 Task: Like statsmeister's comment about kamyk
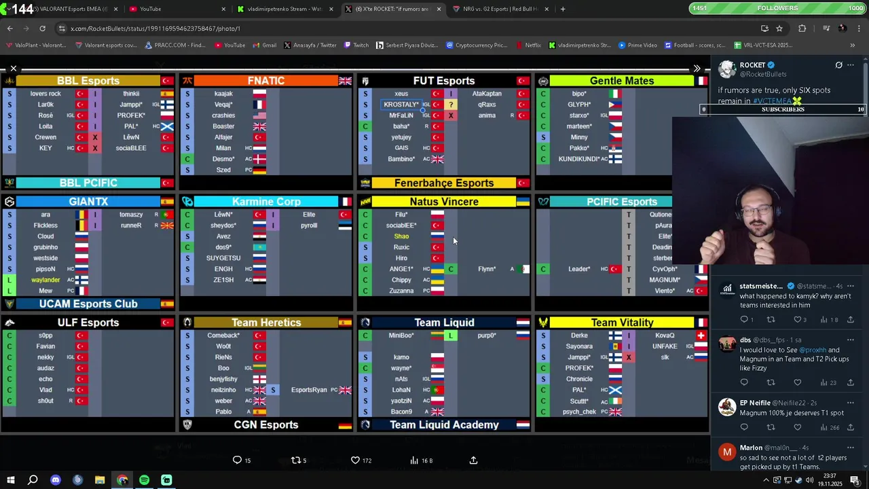pyautogui.click(x=798, y=319)
